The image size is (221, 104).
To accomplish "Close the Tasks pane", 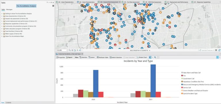I will coord(53,3).
